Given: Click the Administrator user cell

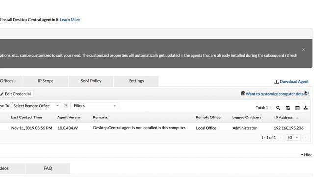Looking at the screenshot, I should [244, 128].
